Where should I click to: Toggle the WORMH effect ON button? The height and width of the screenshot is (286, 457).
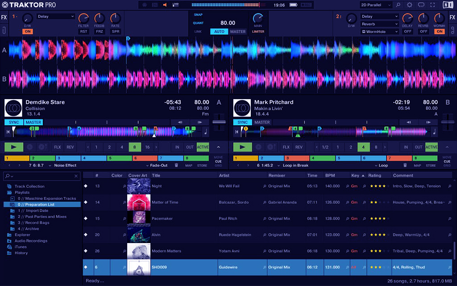tap(440, 32)
